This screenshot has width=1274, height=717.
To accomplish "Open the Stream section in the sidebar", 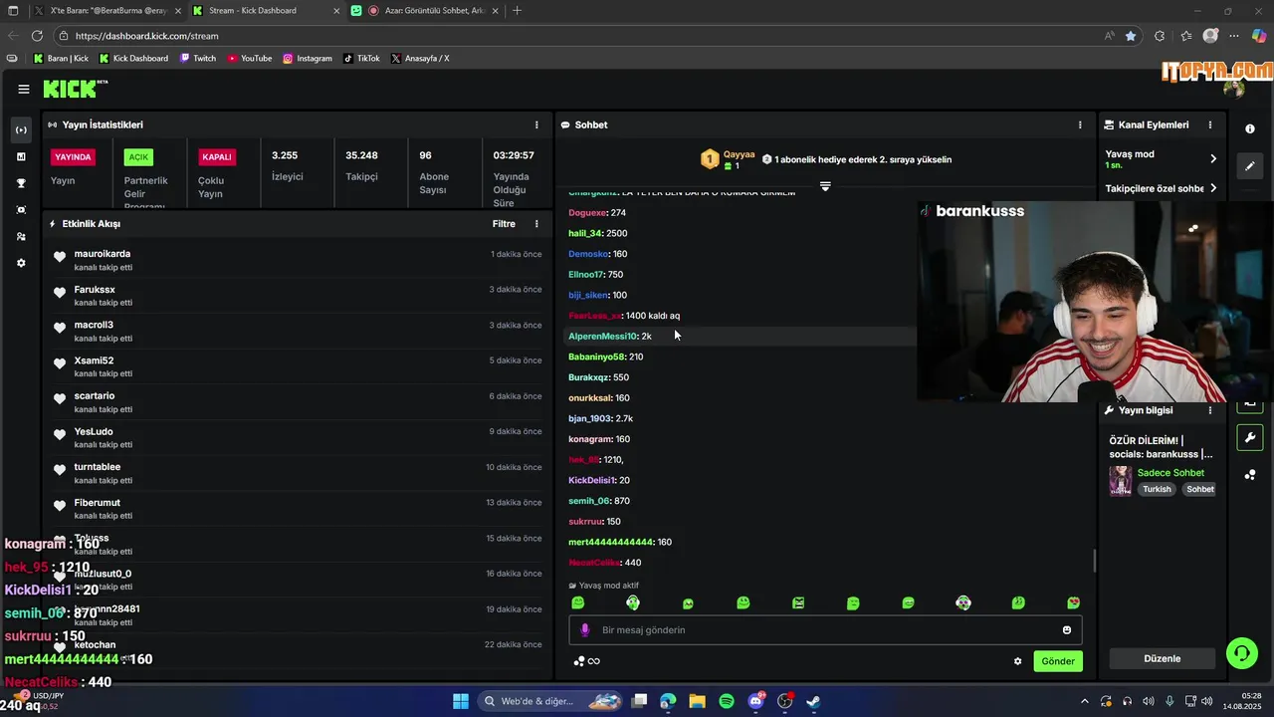I will click(21, 130).
